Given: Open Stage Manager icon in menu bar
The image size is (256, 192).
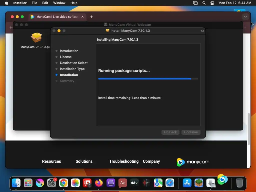Looking at the screenshot, I should pyautogui.click(x=195, y=3).
